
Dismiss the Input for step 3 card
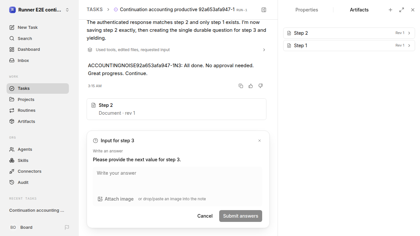point(260,141)
